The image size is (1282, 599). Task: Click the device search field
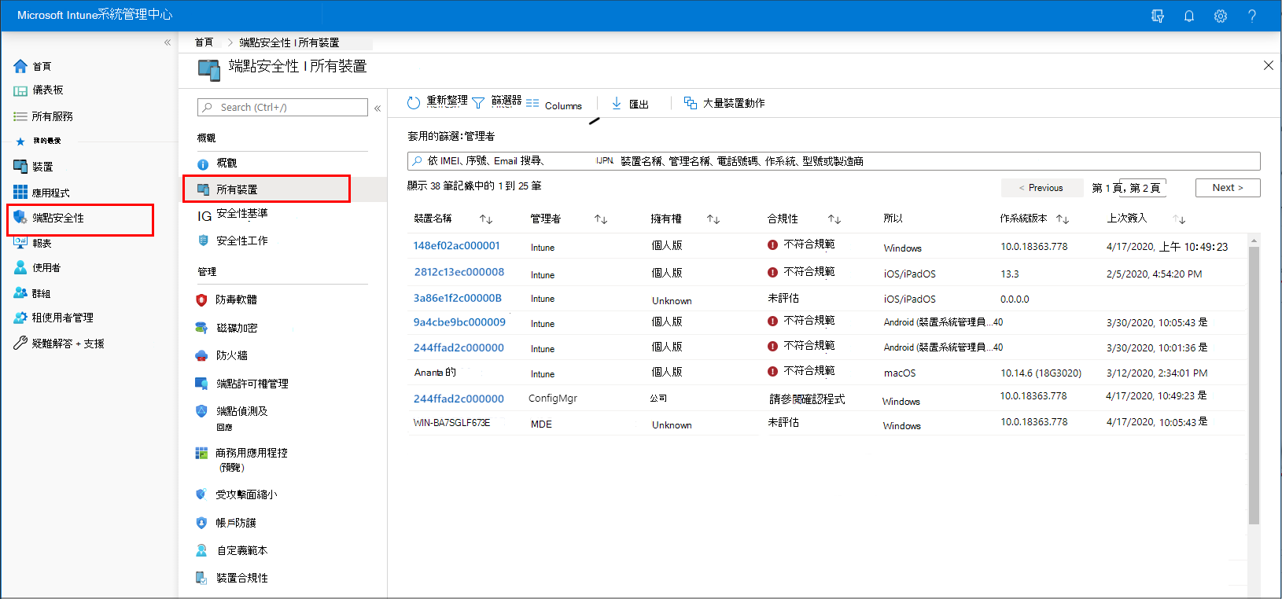[x=834, y=161]
